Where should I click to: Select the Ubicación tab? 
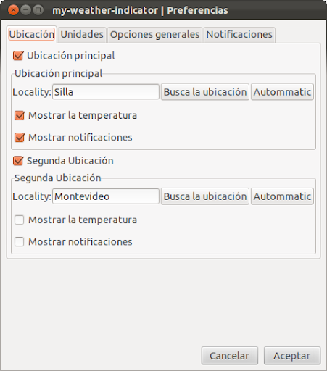32,34
